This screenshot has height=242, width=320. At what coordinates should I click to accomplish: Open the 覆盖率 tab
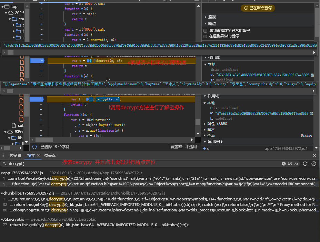(x=50, y=155)
